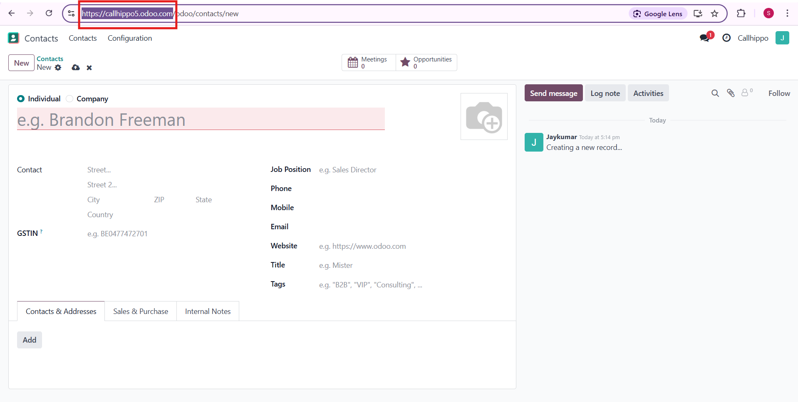
Task: Open the Opportunities smart button
Action: coord(426,63)
